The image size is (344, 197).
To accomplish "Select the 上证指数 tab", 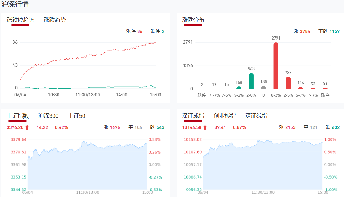I will click(18, 116).
